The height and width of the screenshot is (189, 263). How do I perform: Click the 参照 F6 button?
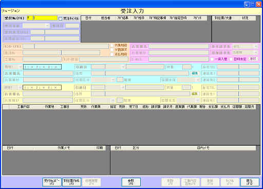[131, 182]
